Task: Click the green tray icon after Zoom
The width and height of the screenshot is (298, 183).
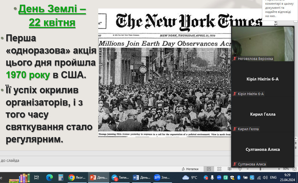Action: point(226,178)
